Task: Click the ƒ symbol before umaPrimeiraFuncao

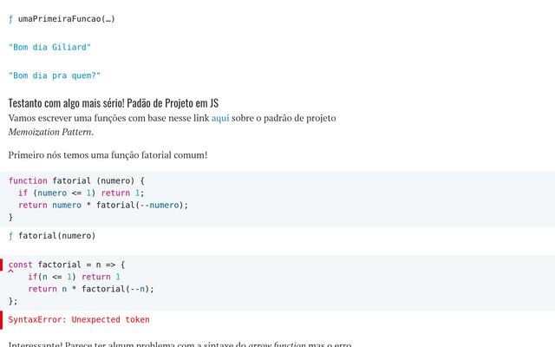Action: point(11,18)
